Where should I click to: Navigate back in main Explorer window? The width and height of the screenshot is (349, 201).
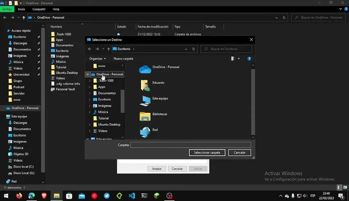(5, 17)
